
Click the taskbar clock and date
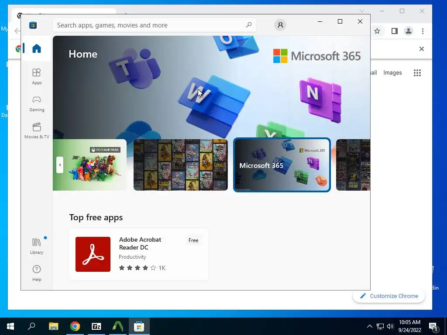(409, 326)
